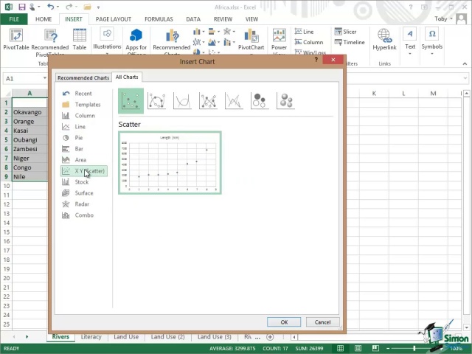Select Column chart type in the list

point(84,116)
